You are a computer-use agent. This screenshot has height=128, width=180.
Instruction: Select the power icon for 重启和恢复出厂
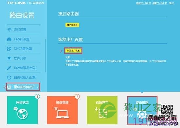click(9, 87)
